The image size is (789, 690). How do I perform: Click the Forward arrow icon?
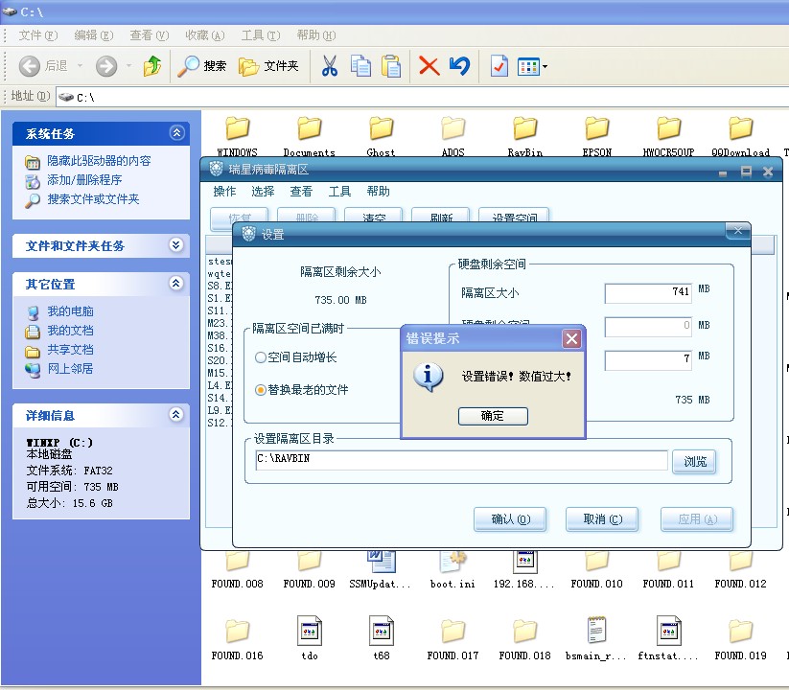[x=106, y=66]
